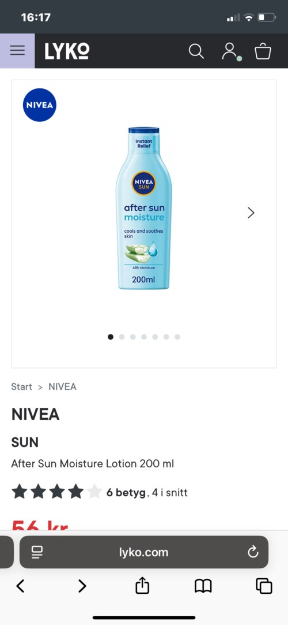
Task: Select the fourth carousel dot
Action: tap(144, 337)
